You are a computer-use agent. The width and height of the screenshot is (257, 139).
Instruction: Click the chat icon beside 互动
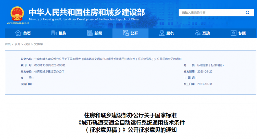(198, 33)
